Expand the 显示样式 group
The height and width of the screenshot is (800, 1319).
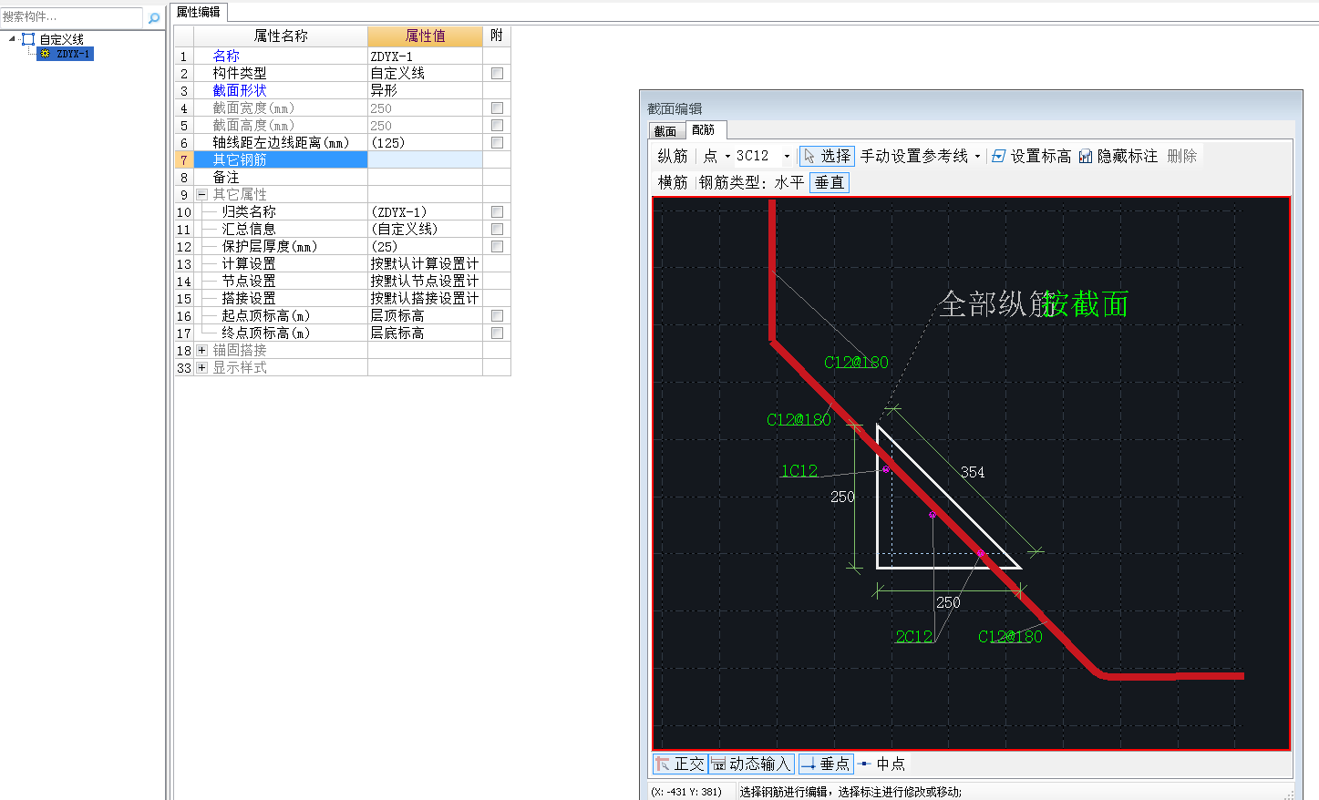coord(202,367)
